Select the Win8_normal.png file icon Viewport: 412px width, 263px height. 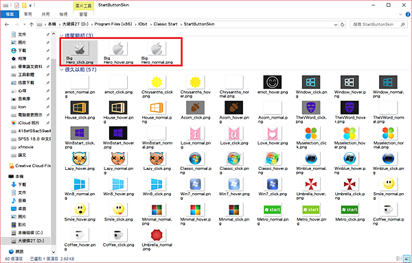click(x=80, y=184)
